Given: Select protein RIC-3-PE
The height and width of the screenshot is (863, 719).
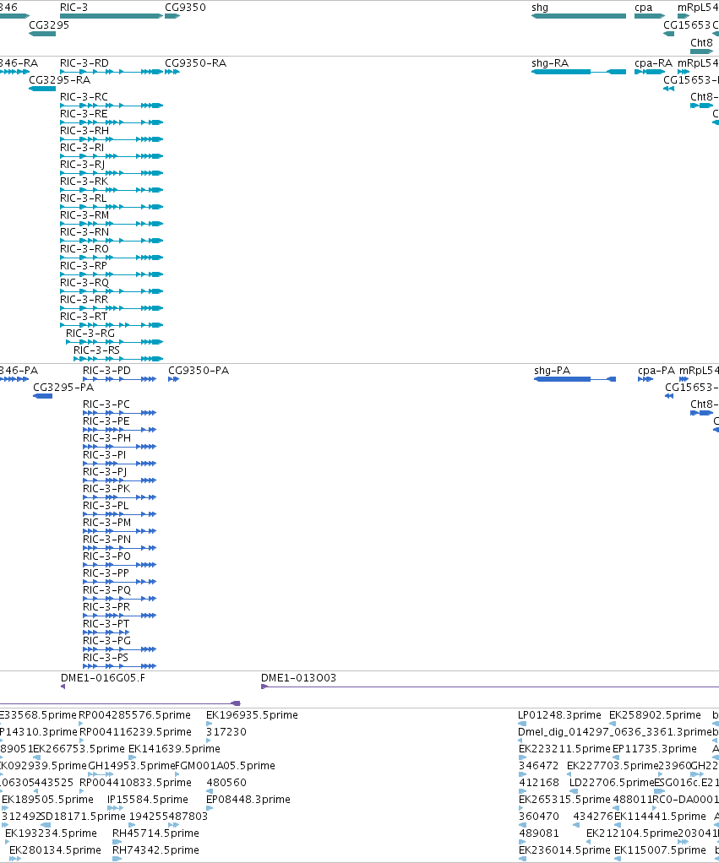Looking at the screenshot, I should coord(106,421).
